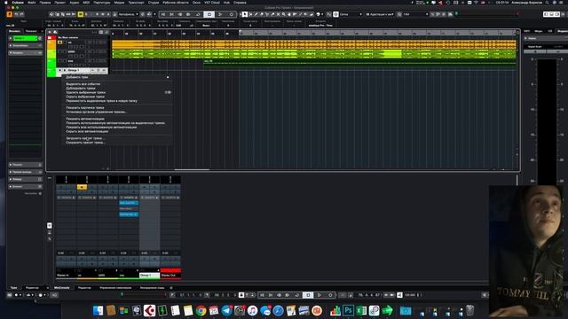Toggle lower zone visibility button top-right
This screenshot has width=568, height=319.
click(x=552, y=14)
